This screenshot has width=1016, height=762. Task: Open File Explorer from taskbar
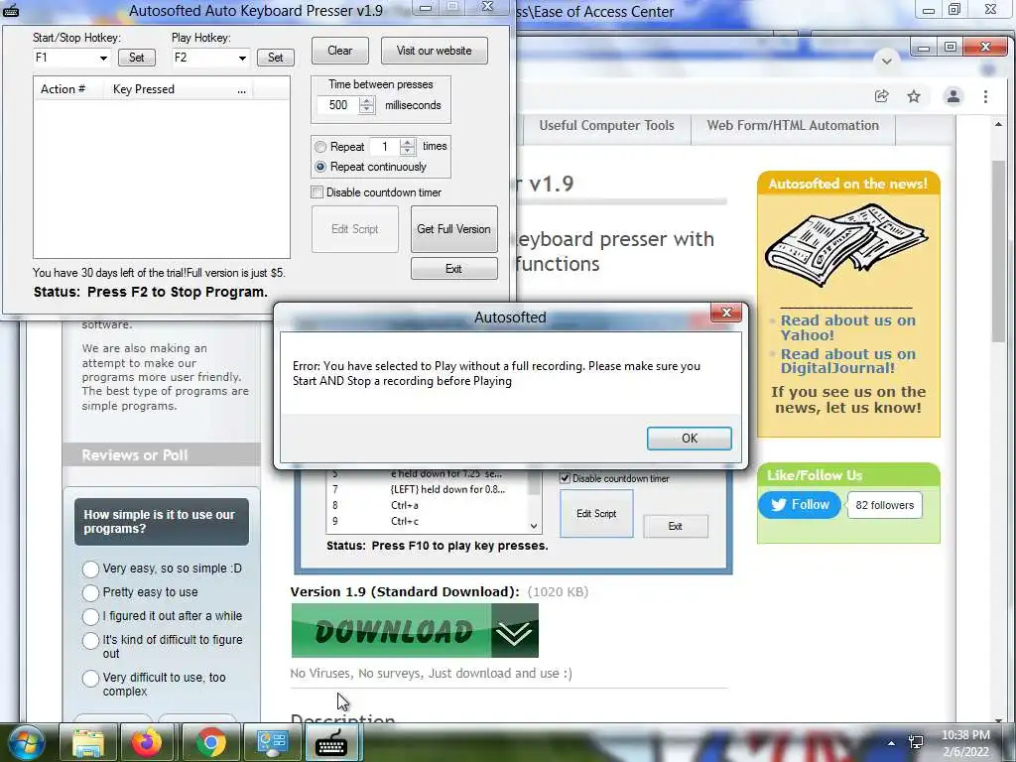click(x=88, y=742)
